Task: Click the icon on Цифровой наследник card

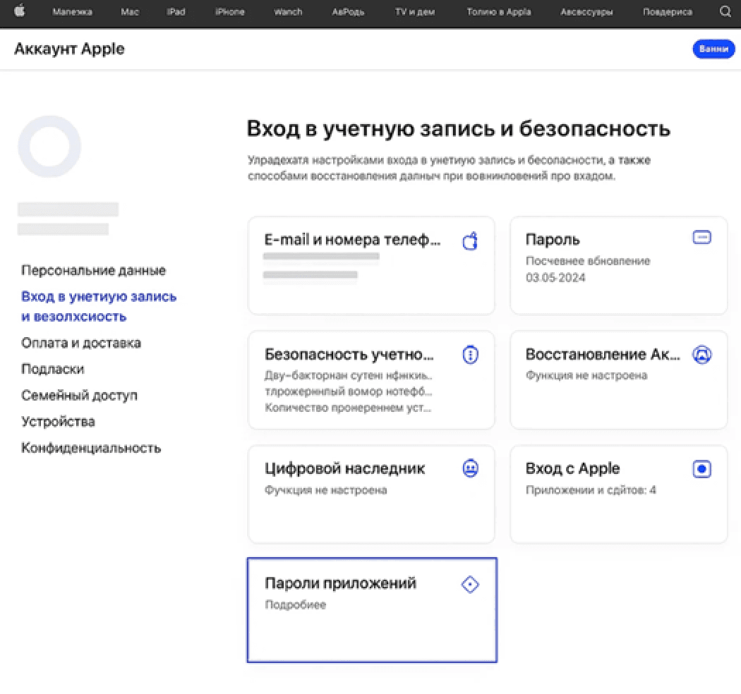Action: pos(470,468)
